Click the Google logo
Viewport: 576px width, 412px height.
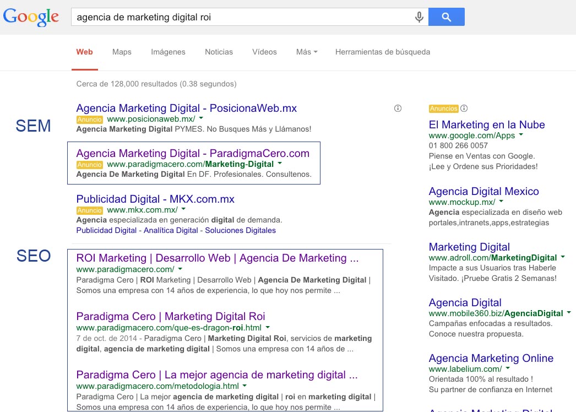[x=31, y=17]
